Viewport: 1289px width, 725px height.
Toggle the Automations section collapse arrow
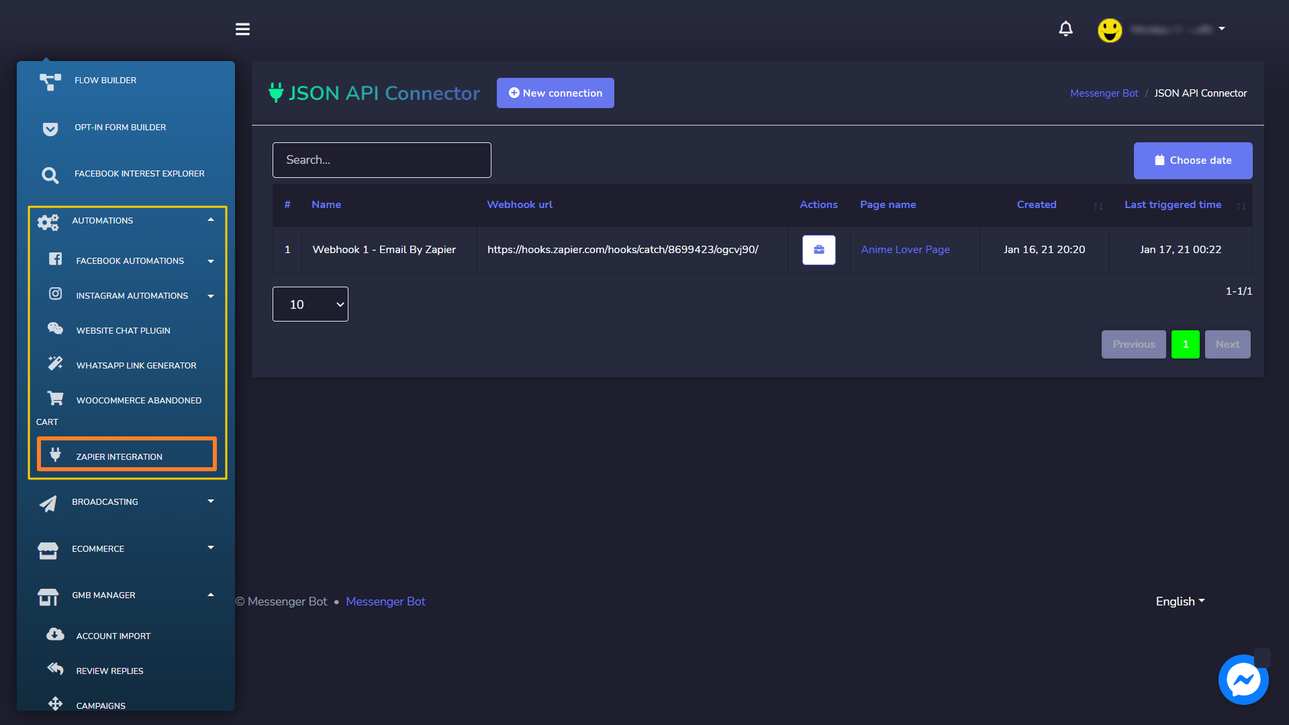pyautogui.click(x=211, y=220)
